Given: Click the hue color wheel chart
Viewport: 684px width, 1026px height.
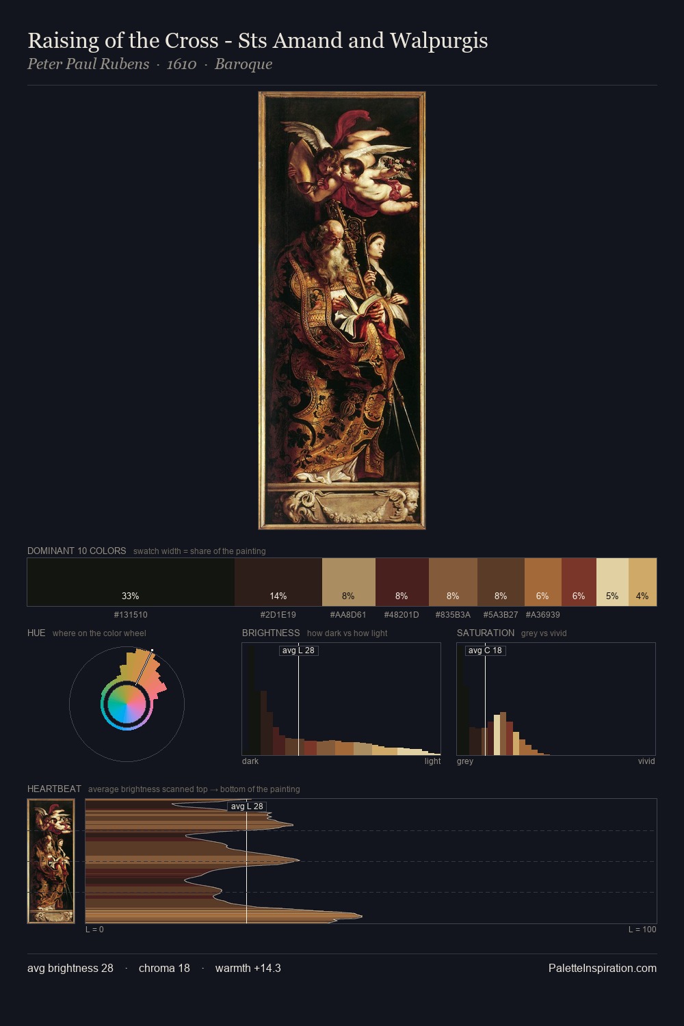Looking at the screenshot, I should tap(127, 704).
